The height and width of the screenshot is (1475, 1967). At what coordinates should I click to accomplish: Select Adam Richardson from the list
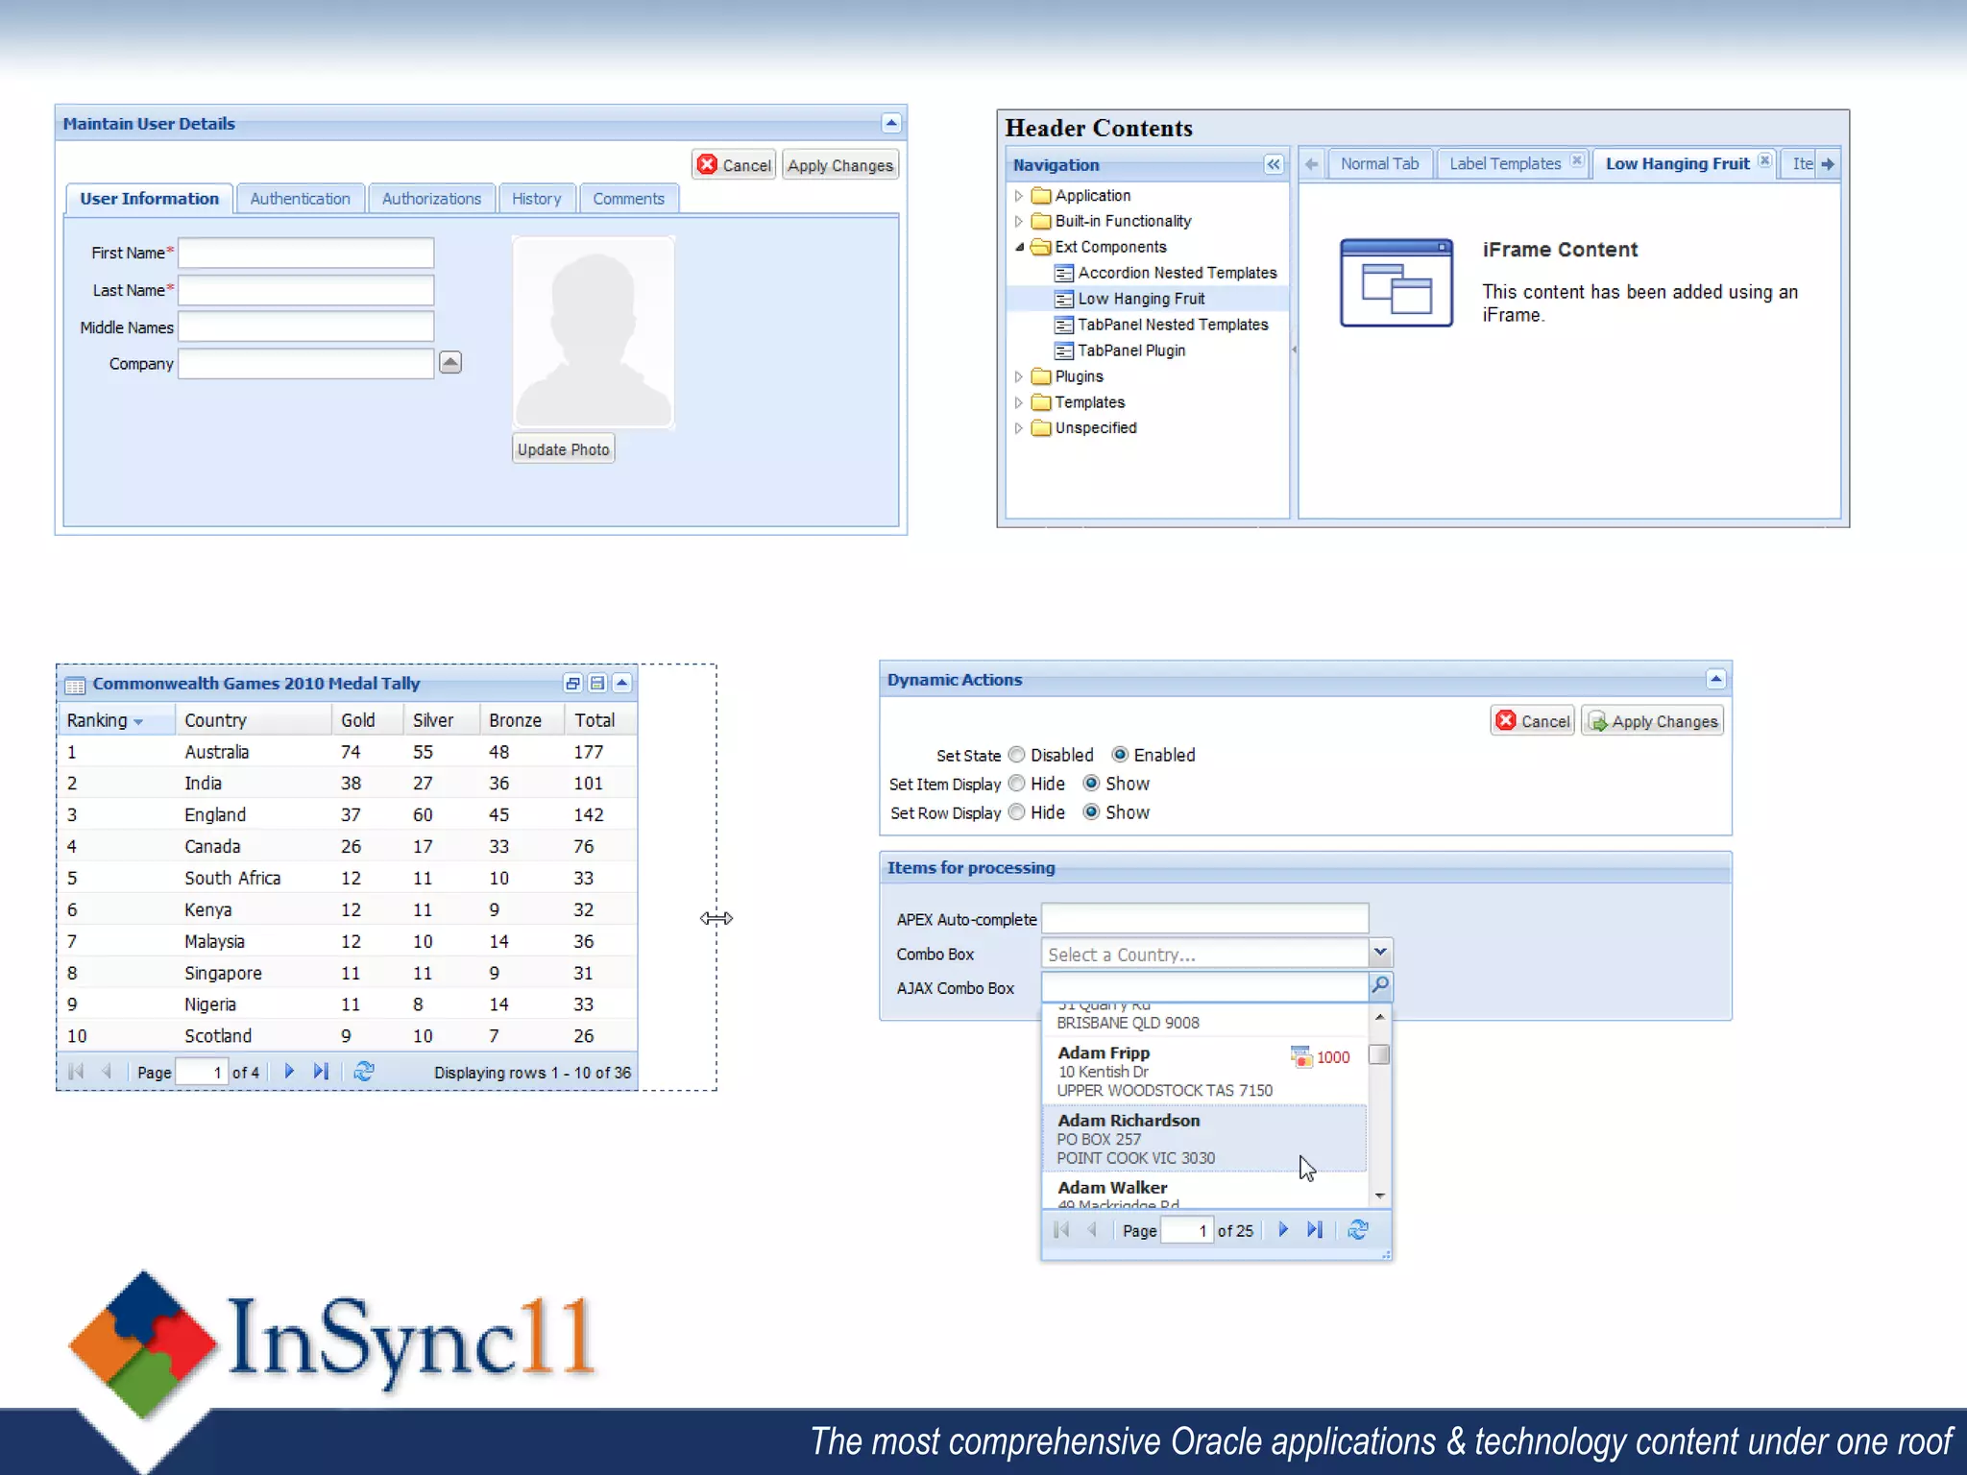pos(1204,1138)
